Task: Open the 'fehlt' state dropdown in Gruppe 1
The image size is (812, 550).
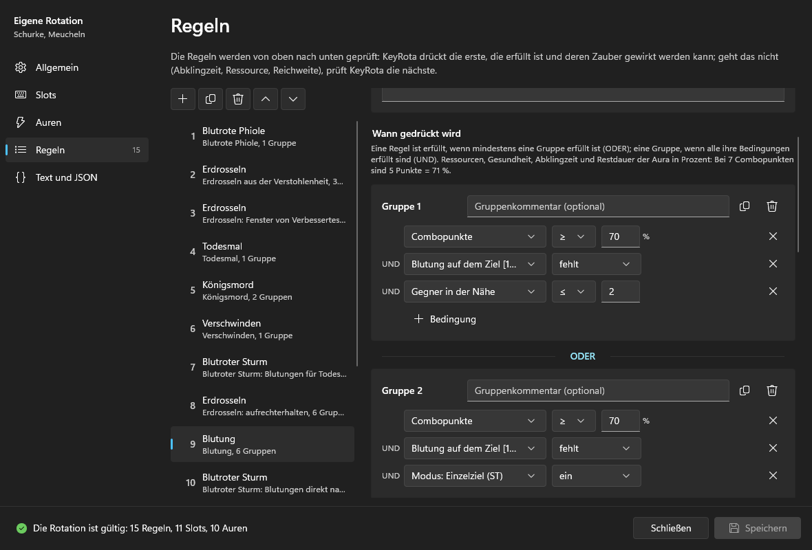Action: click(x=596, y=264)
